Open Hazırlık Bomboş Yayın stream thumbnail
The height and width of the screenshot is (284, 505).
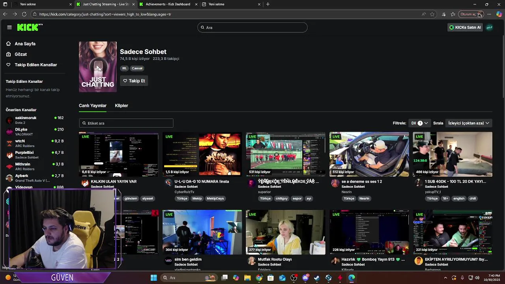pos(369,232)
